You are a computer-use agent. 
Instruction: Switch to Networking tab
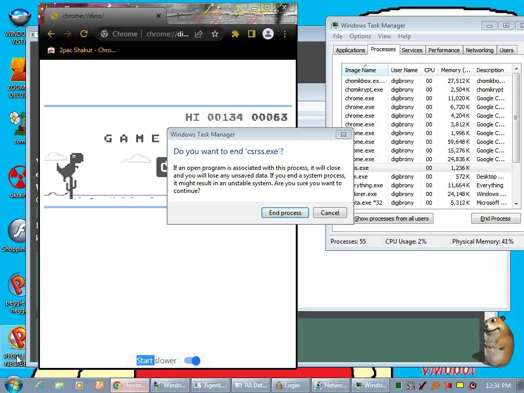(x=479, y=50)
